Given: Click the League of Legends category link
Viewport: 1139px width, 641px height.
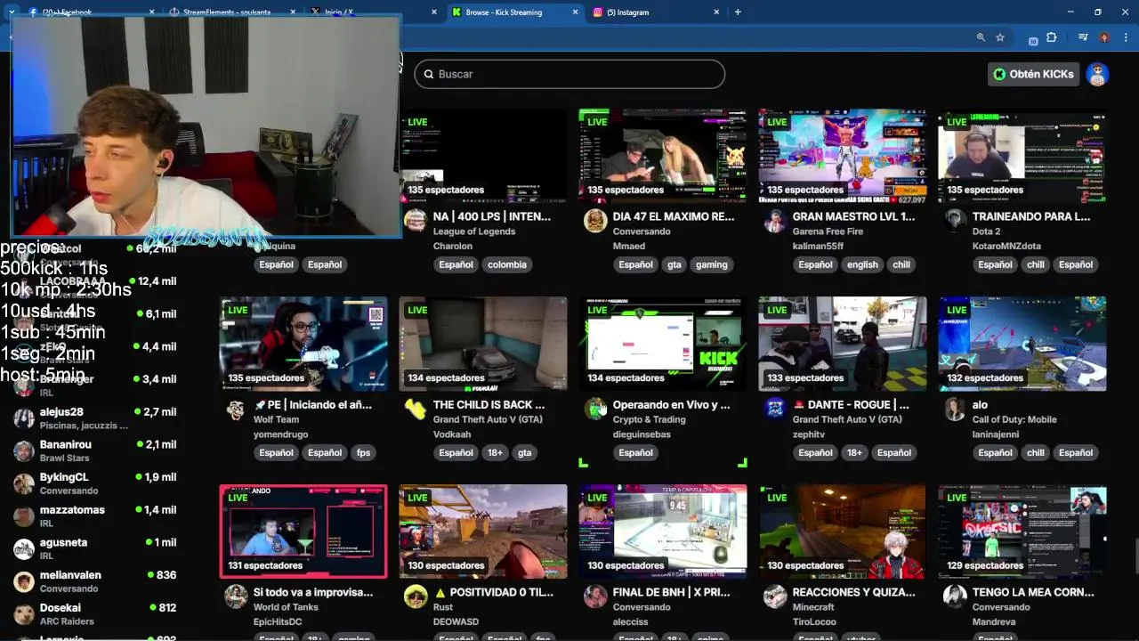Looking at the screenshot, I should pyautogui.click(x=474, y=231).
